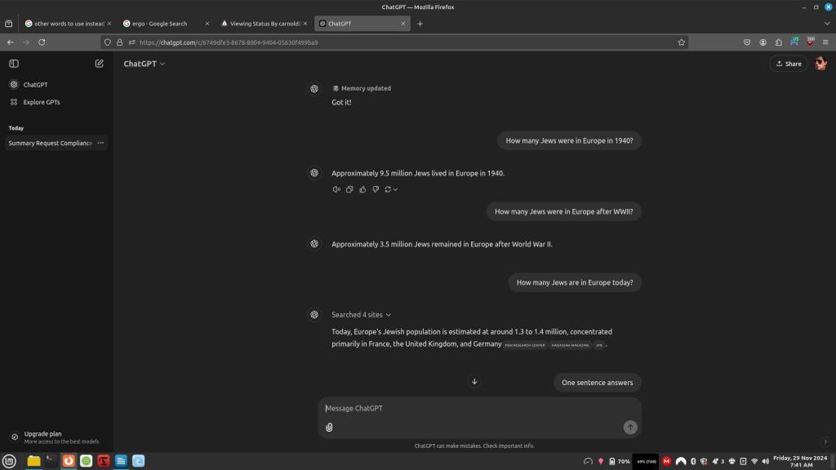Open the help question mark button
Viewport: 836px width, 470px height.
[825, 441]
